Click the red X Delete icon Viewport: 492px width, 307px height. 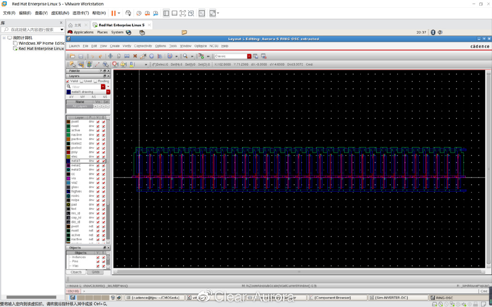pyautogui.click(x=135, y=56)
